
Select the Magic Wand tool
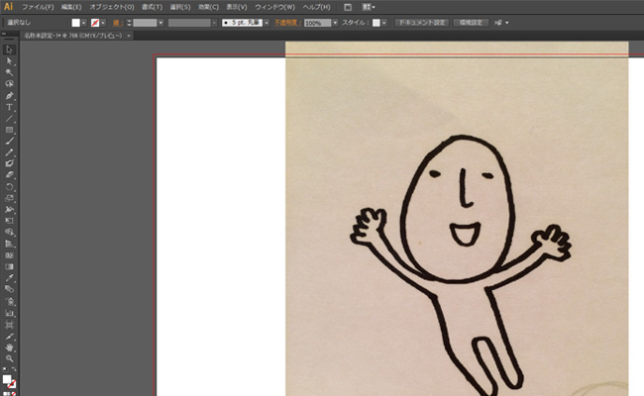pos(9,72)
